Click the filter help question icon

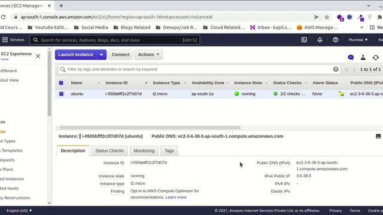pyautogui.click(x=336, y=69)
